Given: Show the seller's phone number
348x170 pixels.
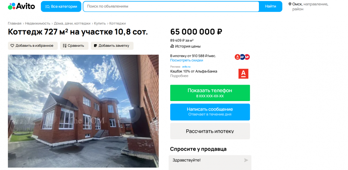Looking at the screenshot, I should point(210,93).
